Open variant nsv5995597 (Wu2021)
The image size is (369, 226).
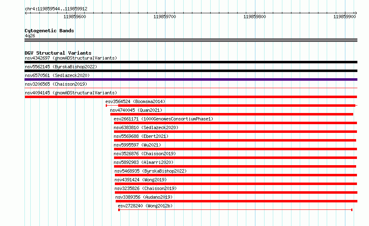click(x=137, y=145)
